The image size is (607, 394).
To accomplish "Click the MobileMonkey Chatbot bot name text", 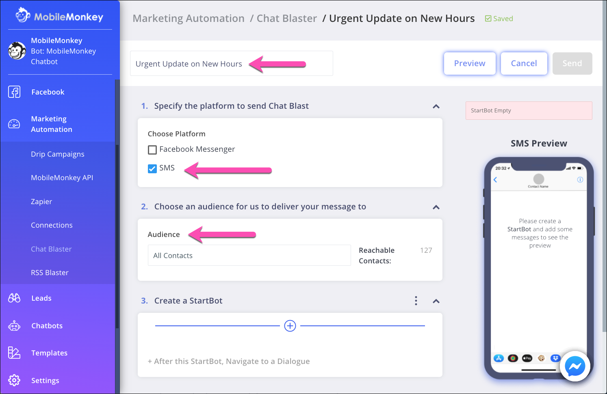I will 63,56.
